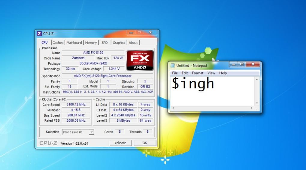Click Notepad vertical scrollbar up arrow
The image size is (306, 170).
[257, 79]
